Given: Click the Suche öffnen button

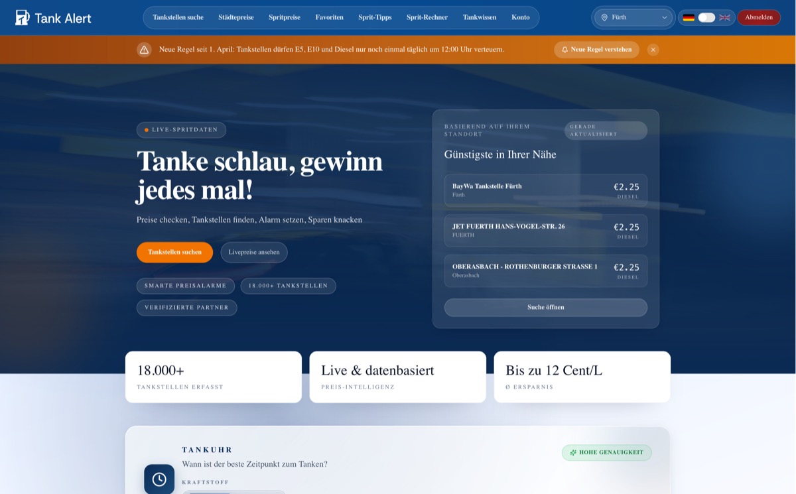Looking at the screenshot, I should [x=546, y=308].
